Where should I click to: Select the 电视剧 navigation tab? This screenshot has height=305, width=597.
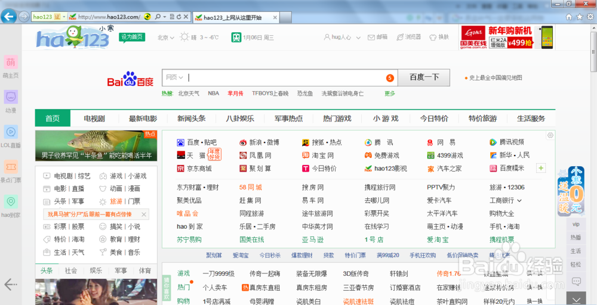click(94, 119)
